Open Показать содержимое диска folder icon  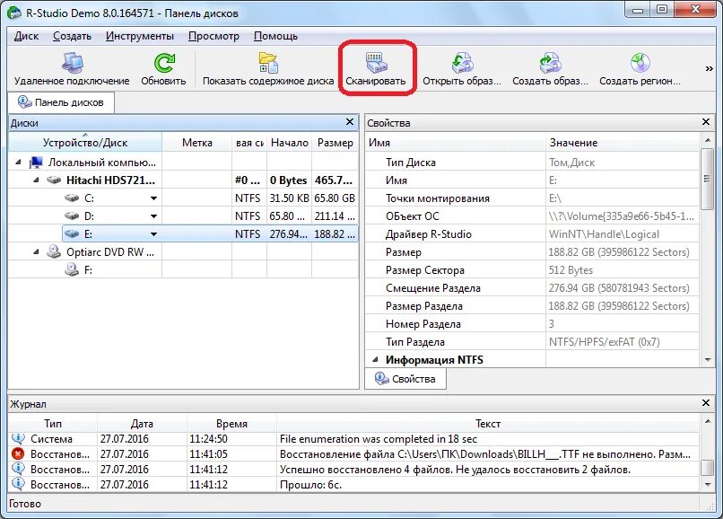[x=268, y=63]
